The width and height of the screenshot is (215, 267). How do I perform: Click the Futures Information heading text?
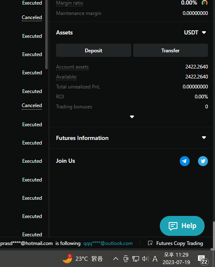82,138
